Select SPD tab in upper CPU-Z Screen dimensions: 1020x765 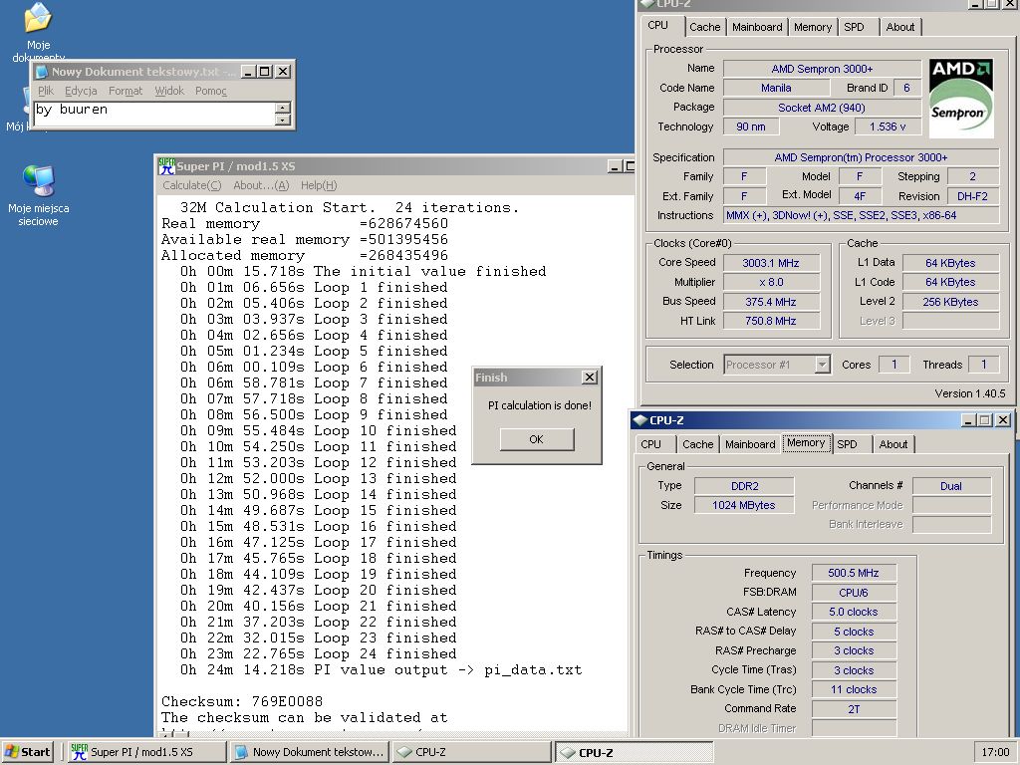pos(854,27)
